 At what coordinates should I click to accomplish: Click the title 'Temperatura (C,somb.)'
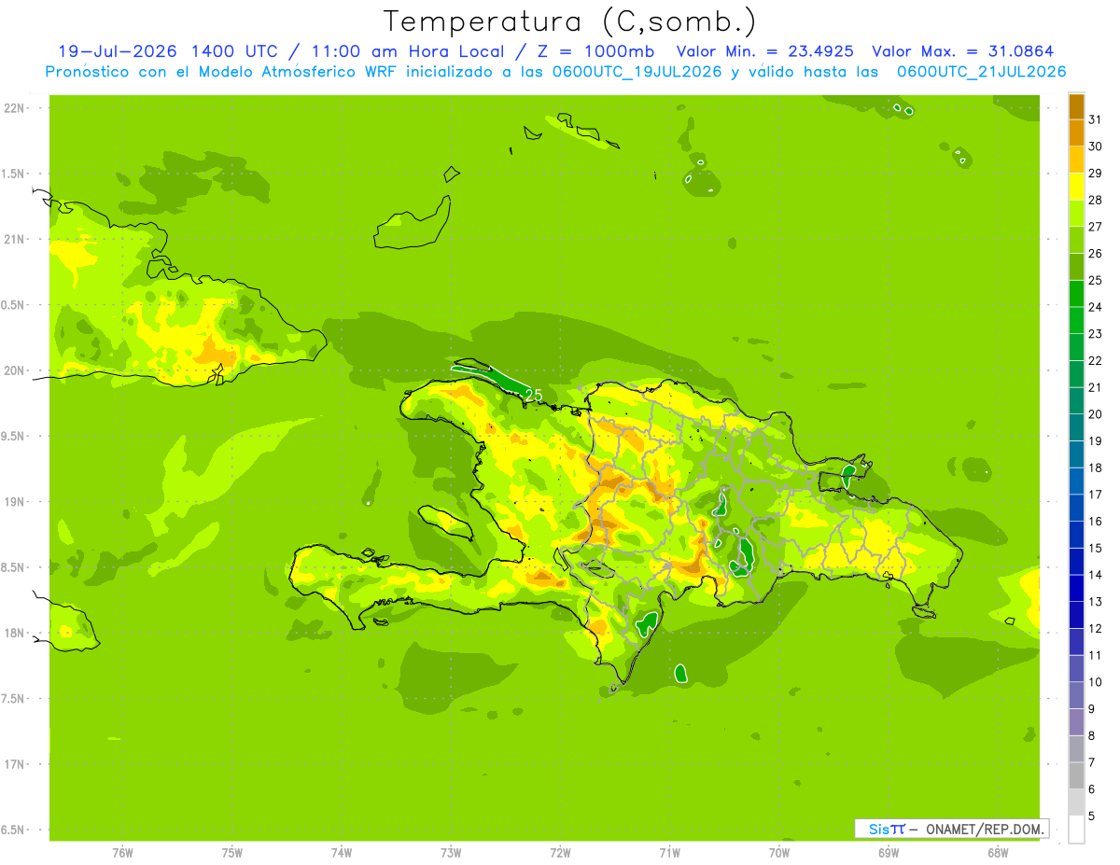(569, 22)
